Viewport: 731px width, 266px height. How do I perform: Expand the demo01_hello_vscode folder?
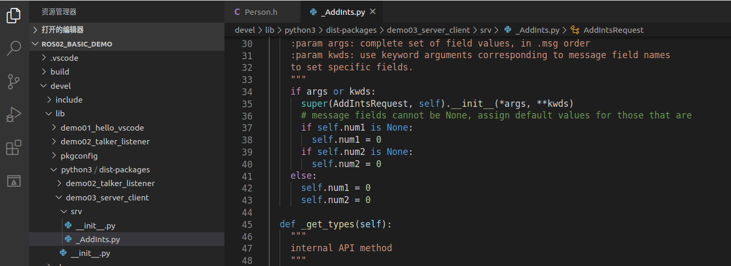coord(102,127)
